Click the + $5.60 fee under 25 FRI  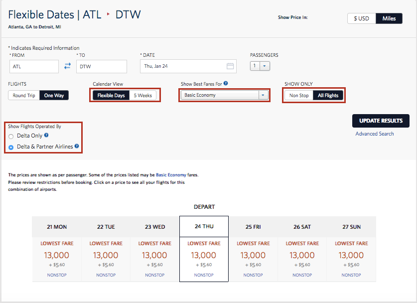[x=253, y=265]
